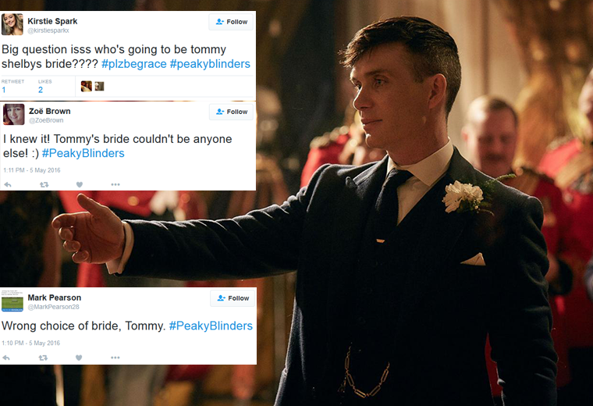The width and height of the screenshot is (593, 406).
Task: Open #peakyblinders hashtag in Kirstie's tweet
Action: pyautogui.click(x=210, y=64)
